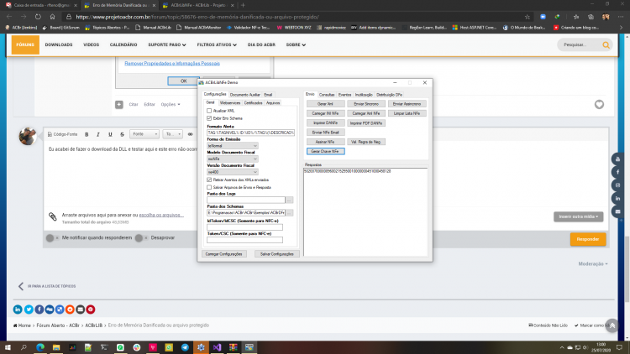Switch to the Webservices tab
Viewport: 630px width, 354px height.
230,103
